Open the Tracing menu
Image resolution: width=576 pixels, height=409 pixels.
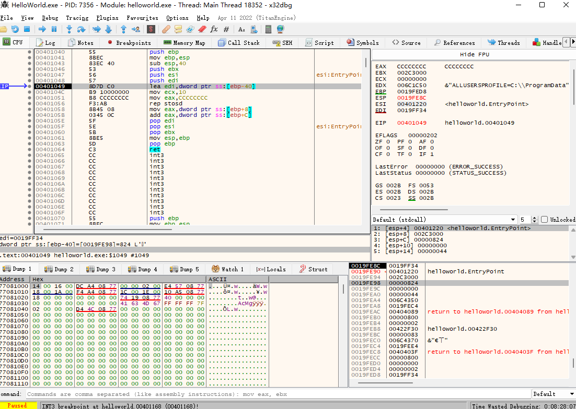click(77, 18)
